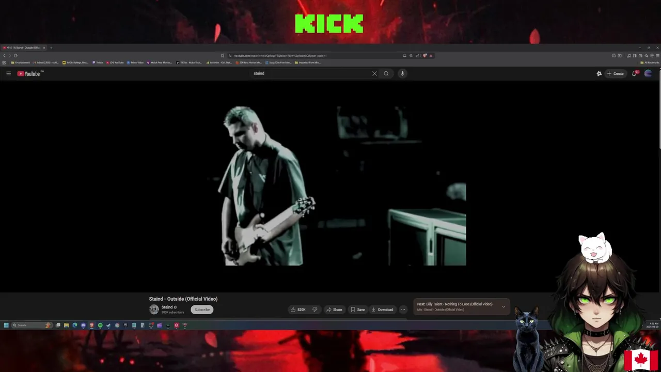Go to the YouTube home logo
661x372 pixels.
coord(29,73)
